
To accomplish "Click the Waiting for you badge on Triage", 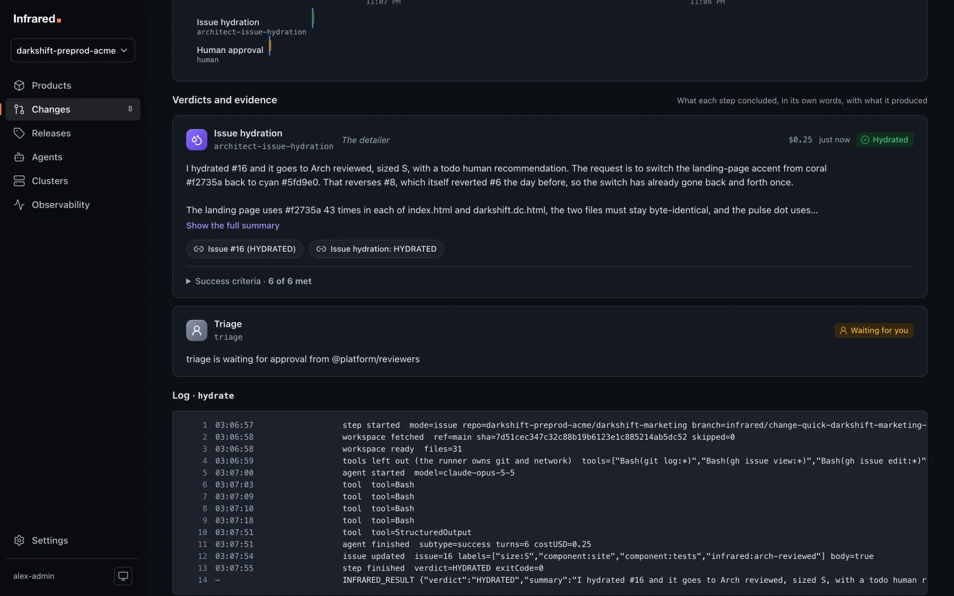I will (x=874, y=330).
